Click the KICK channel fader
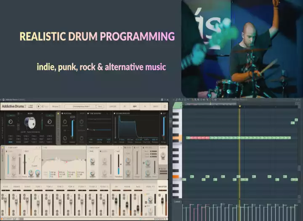The height and width of the screenshot is (221, 303). 5,200
